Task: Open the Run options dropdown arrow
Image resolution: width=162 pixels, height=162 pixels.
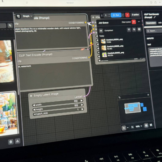Action: pos(123,15)
